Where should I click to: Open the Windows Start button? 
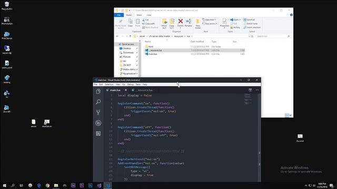(x=4, y=185)
